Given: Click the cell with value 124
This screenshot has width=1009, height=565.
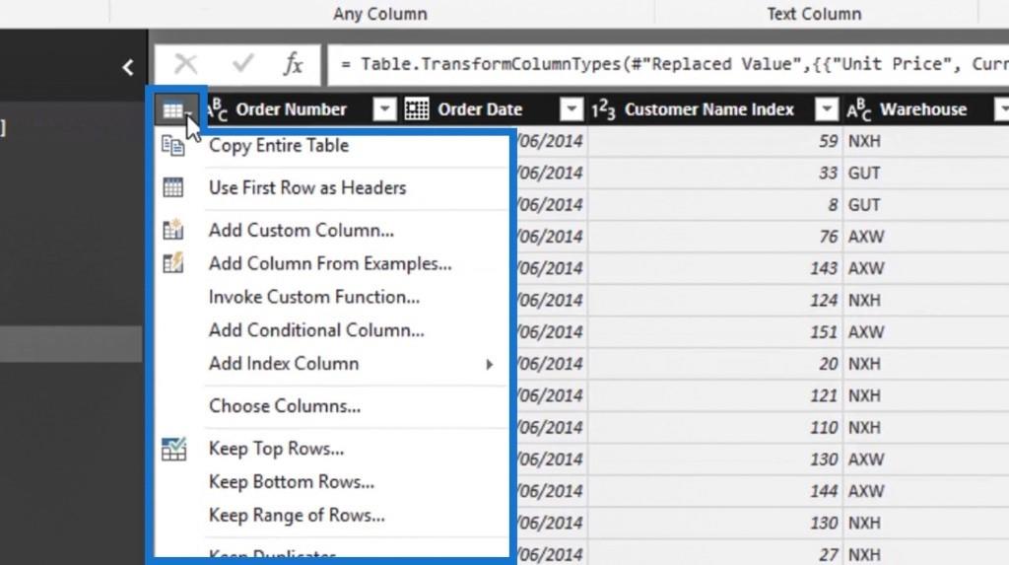Looking at the screenshot, I should pyautogui.click(x=715, y=300).
